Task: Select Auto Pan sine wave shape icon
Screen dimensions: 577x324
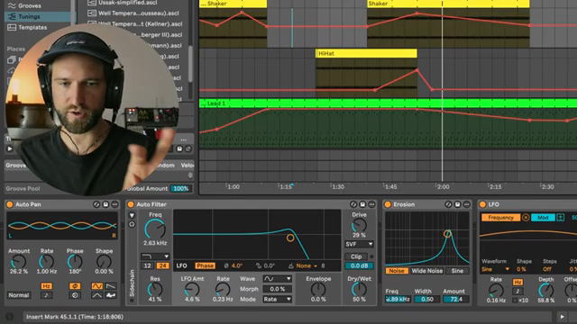Action: point(97,286)
